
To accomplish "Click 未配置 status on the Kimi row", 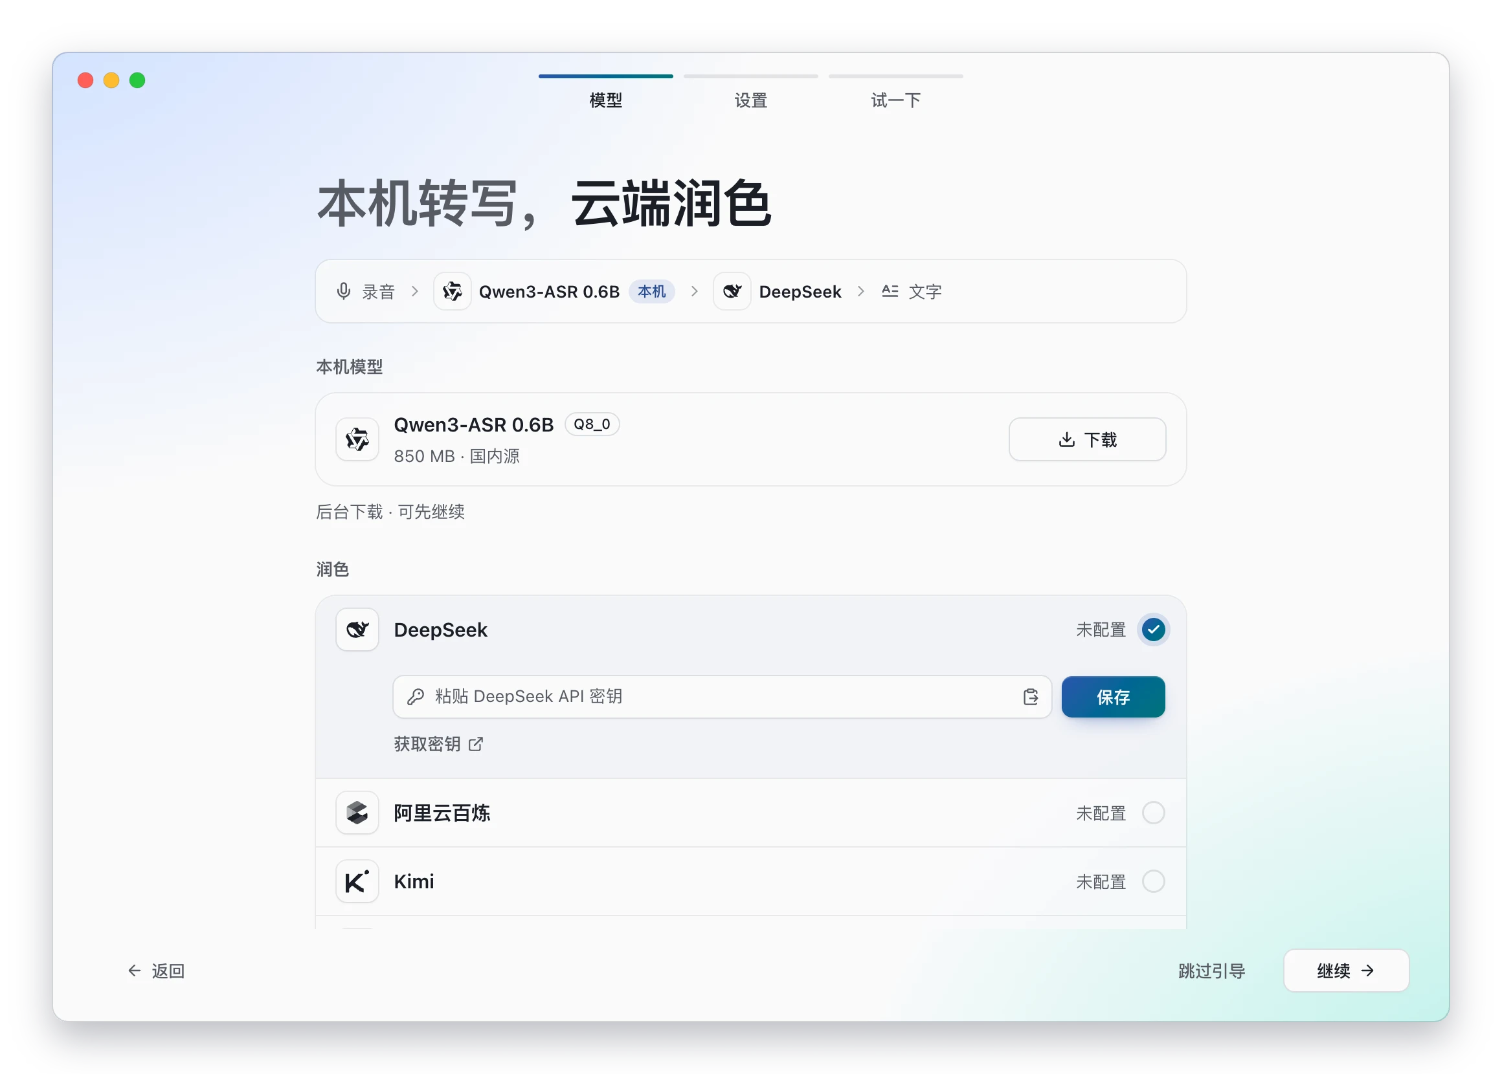I will point(1101,882).
